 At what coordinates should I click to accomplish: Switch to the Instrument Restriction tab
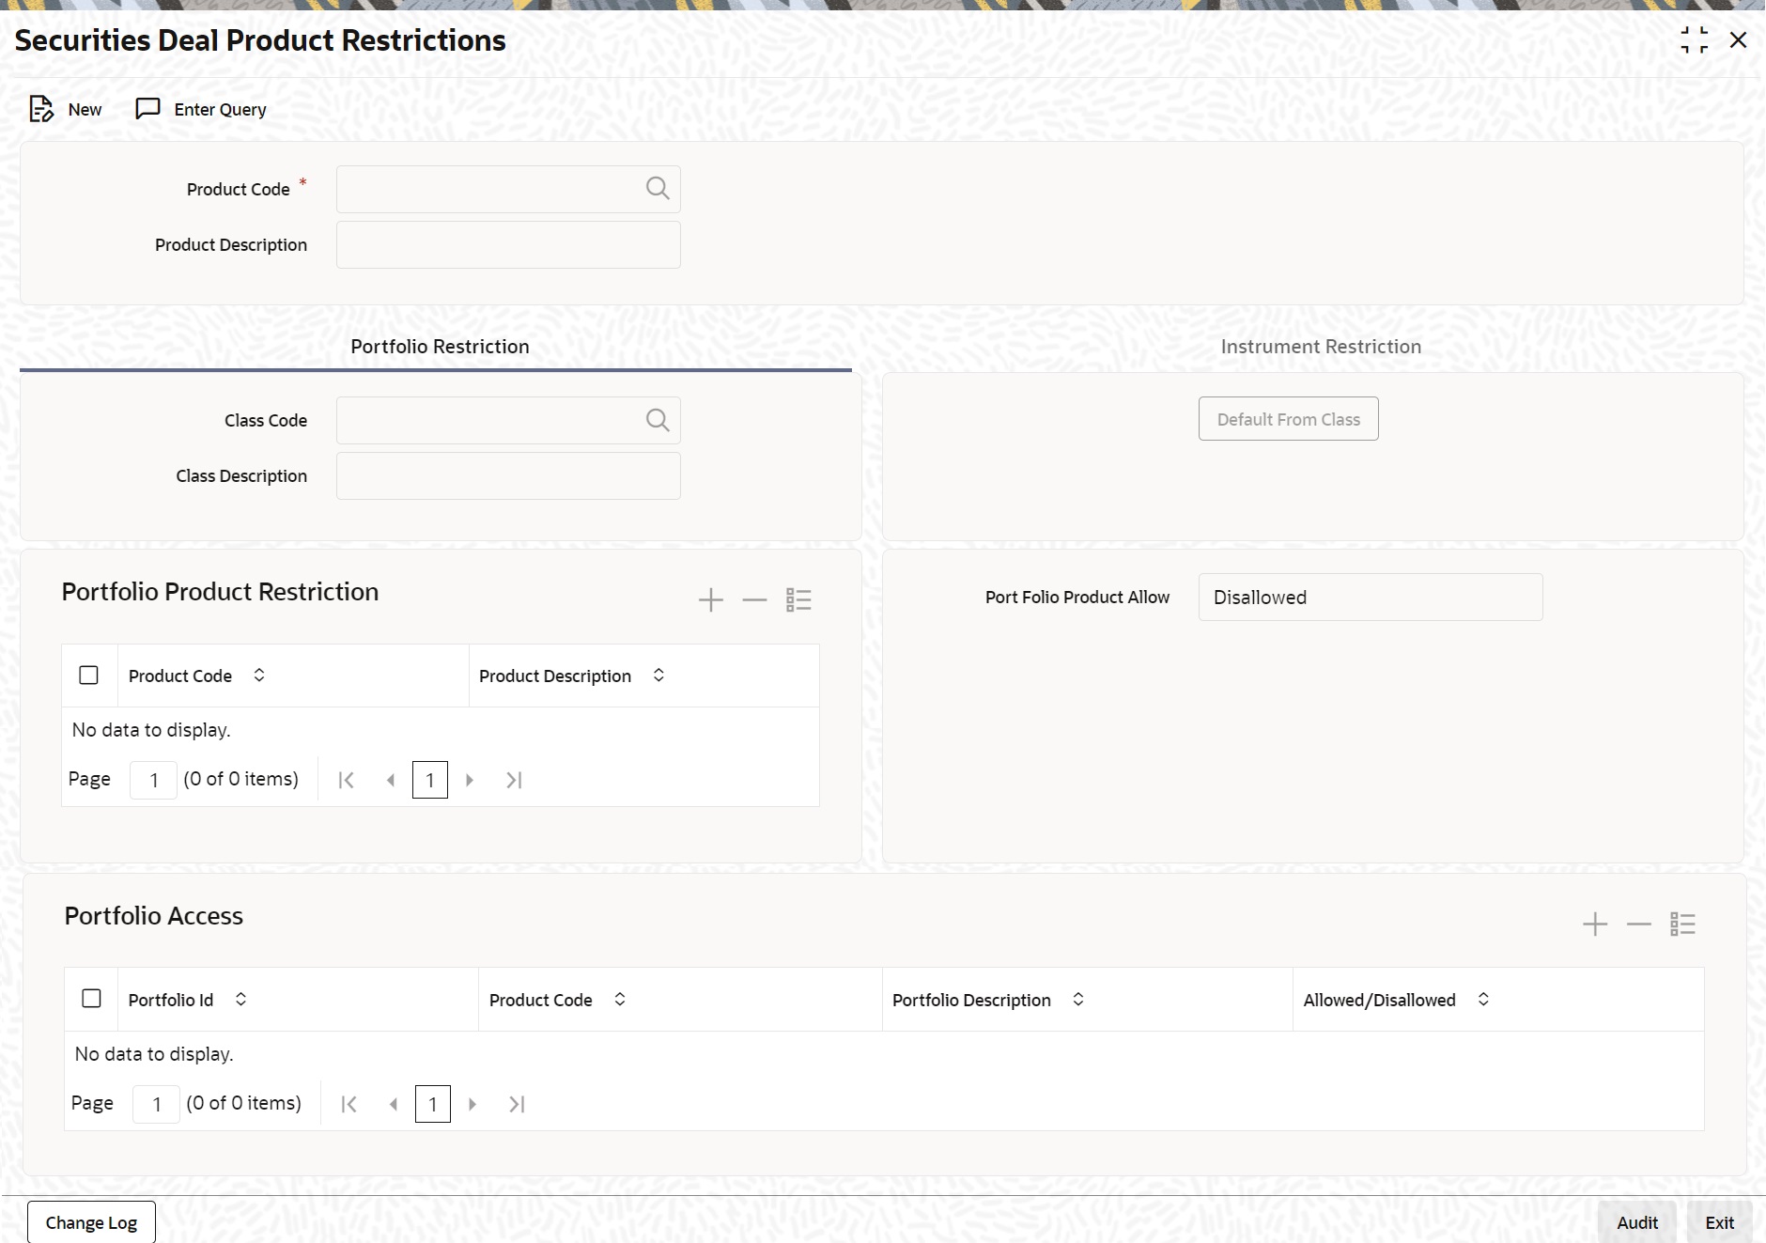click(x=1321, y=347)
